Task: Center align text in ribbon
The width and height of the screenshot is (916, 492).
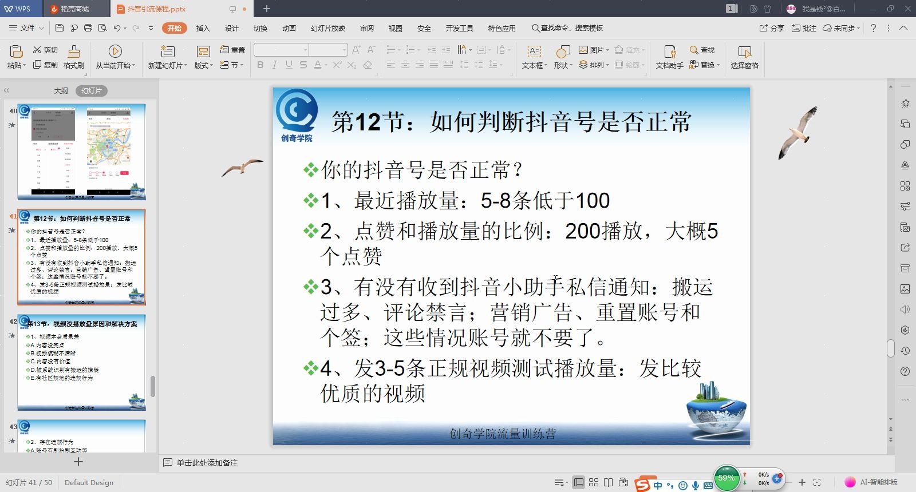Action: coord(405,65)
